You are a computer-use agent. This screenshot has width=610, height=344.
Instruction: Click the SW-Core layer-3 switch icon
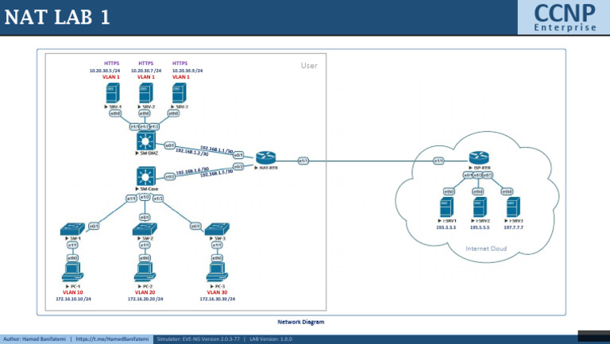[x=146, y=176]
